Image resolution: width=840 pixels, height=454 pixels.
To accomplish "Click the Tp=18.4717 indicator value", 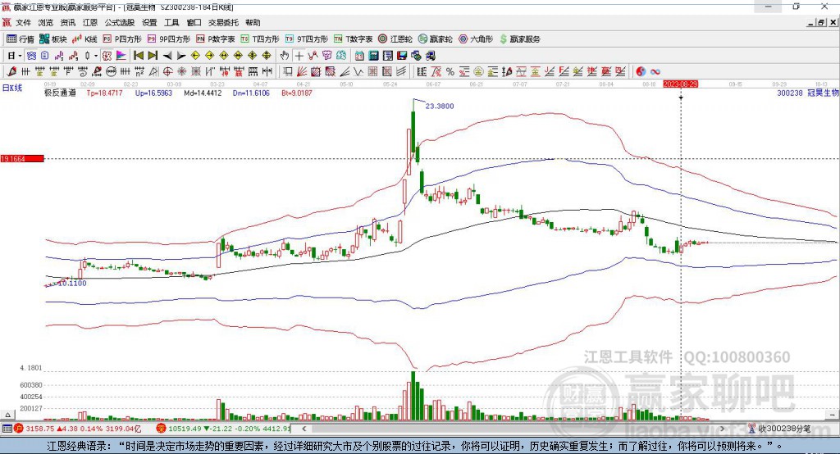I will tap(104, 93).
